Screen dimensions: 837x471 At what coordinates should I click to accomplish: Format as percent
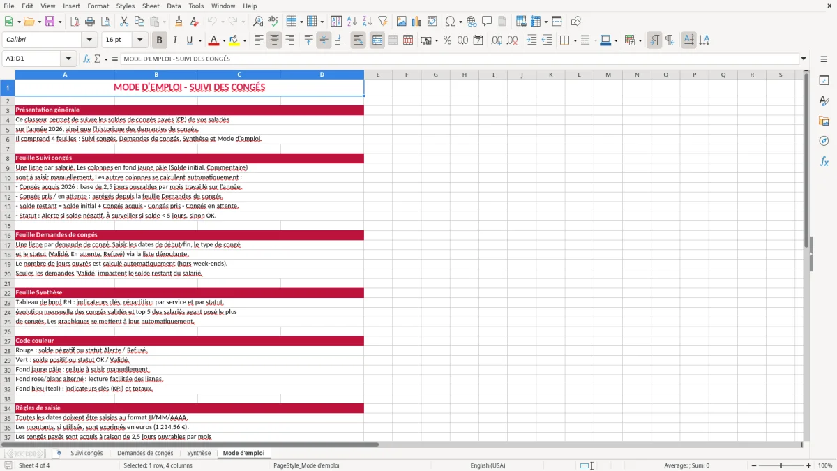(447, 40)
